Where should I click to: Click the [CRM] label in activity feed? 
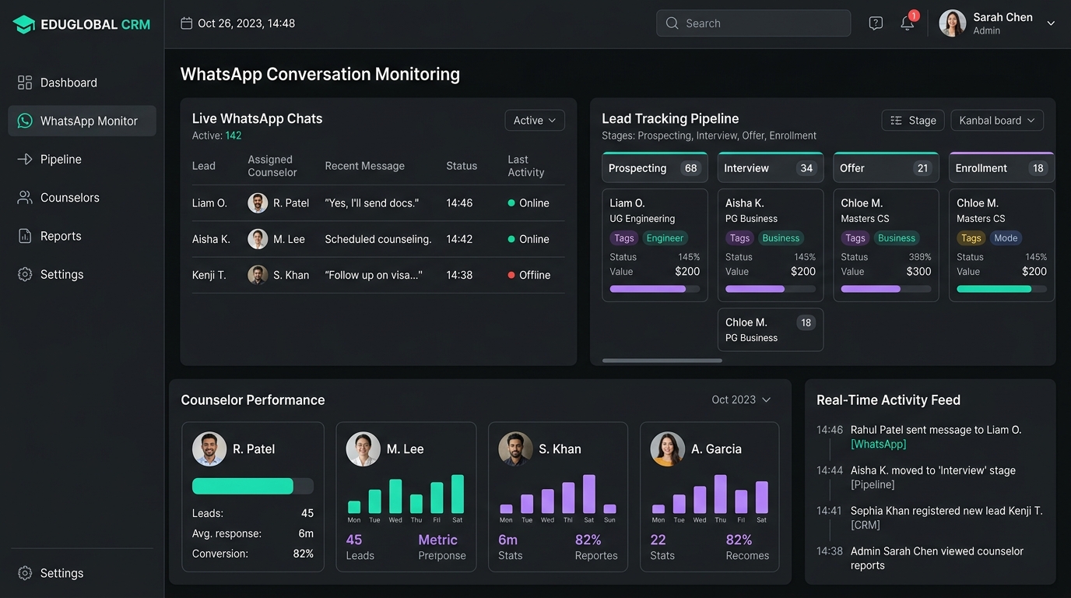[866, 525]
